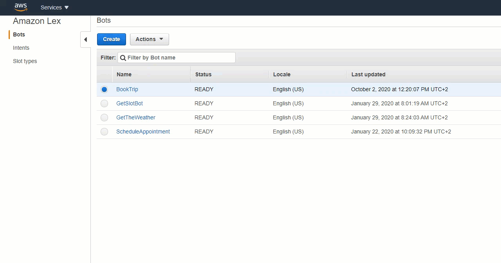Viewport: 501px width, 263px height.
Task: Click the 8:24:03 AM last updated cell
Action: pos(399,117)
